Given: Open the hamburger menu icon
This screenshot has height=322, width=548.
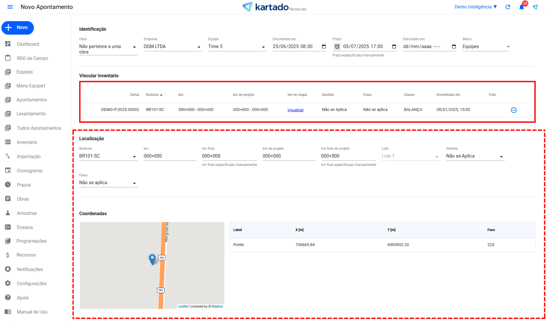Looking at the screenshot, I should click(10, 7).
